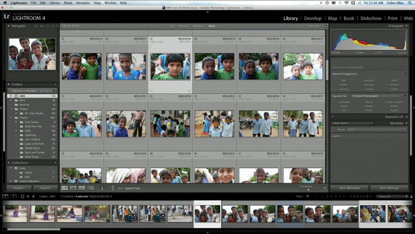Click the Import button

[x=19, y=188]
